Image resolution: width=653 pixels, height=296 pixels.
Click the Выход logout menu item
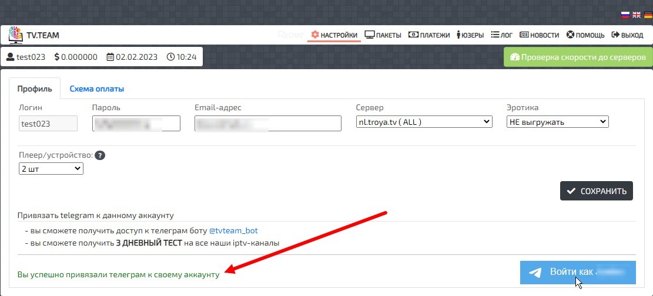(627, 35)
